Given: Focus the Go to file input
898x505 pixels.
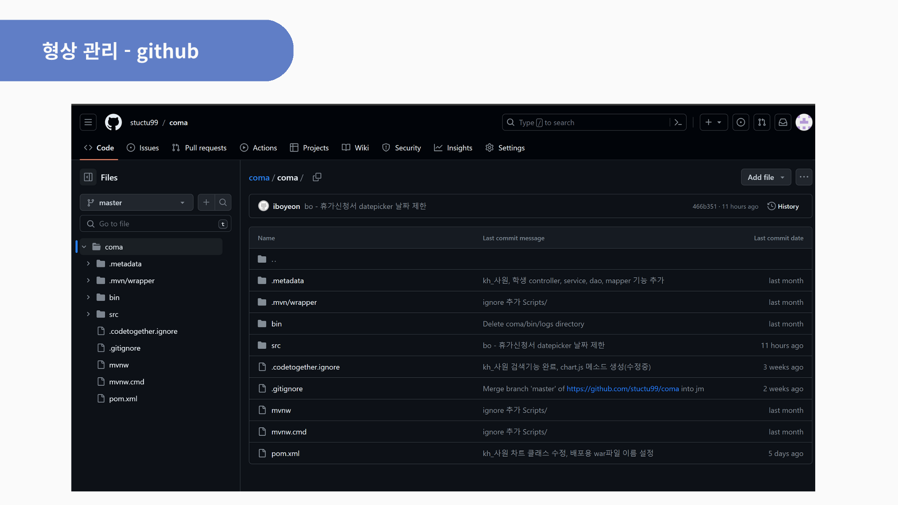Looking at the screenshot, I should pos(155,224).
